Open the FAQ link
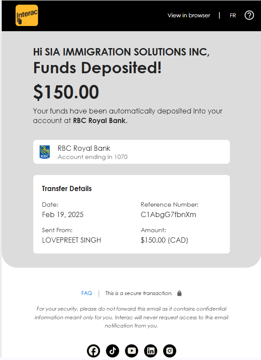Screen dimensions: 261x360 coord(87,293)
